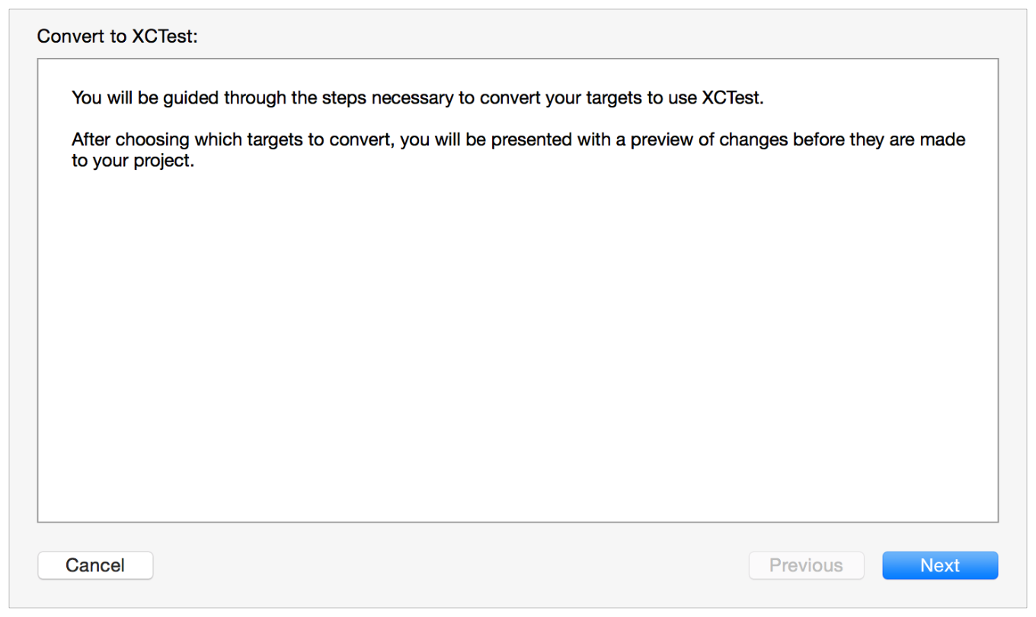The image size is (1036, 617).
Task: Click the greyed-out Previous button
Action: tap(806, 565)
